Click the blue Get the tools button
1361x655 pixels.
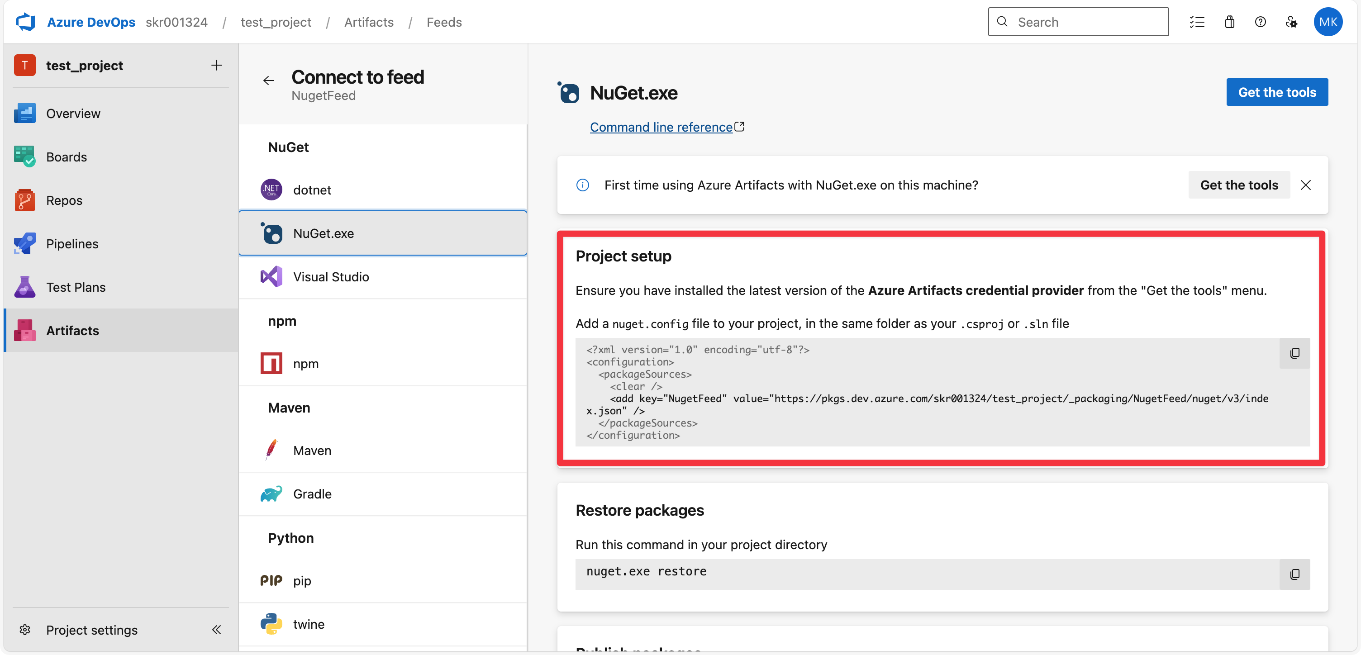click(x=1277, y=92)
